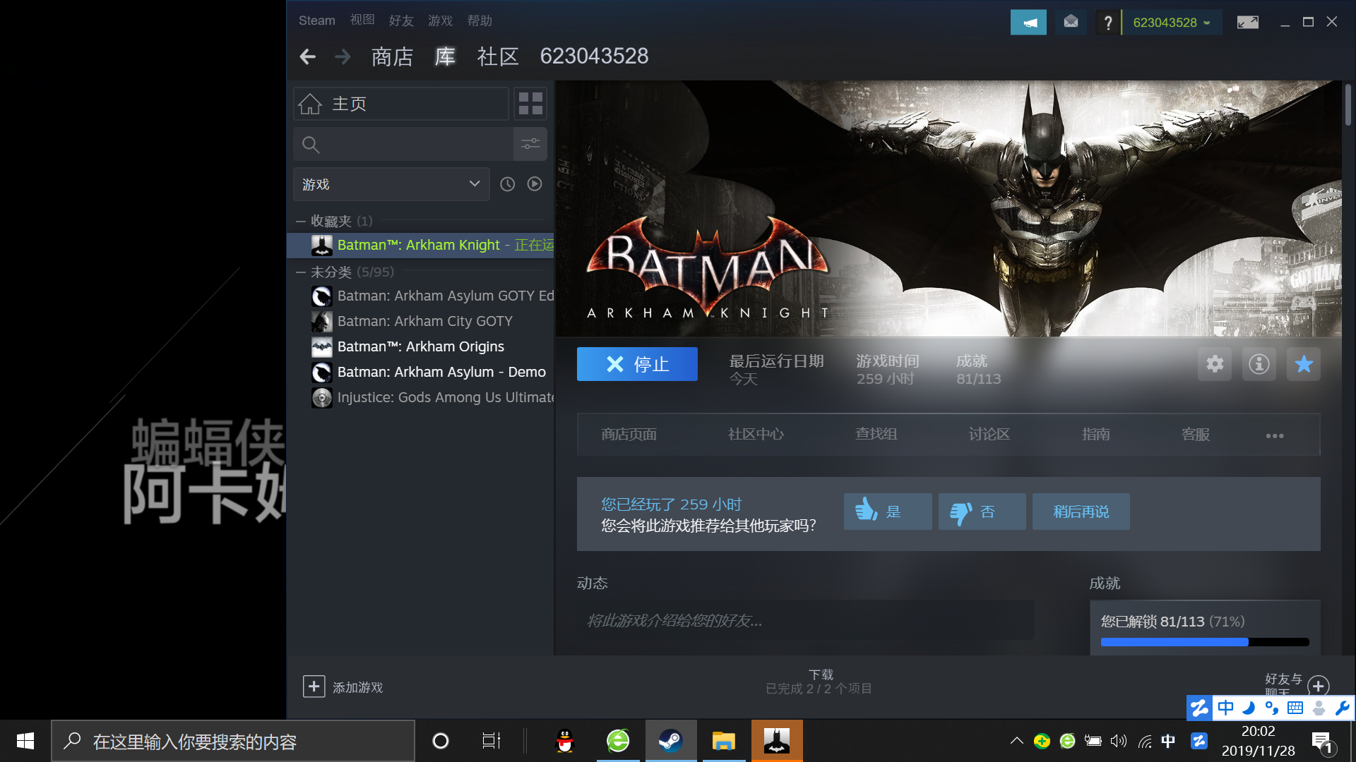The width and height of the screenshot is (1356, 762).
Task: Toggle ready-to-play filter icon
Action: point(535,184)
